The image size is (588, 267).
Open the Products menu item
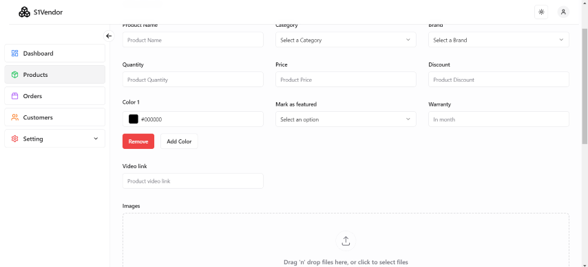click(55, 75)
